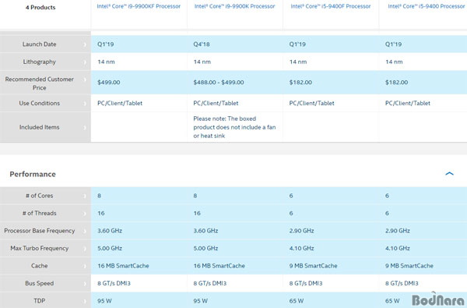Viewport: 467px width, 308px height.
Task: Click the '4 Products' header text
Action: [x=40, y=8]
